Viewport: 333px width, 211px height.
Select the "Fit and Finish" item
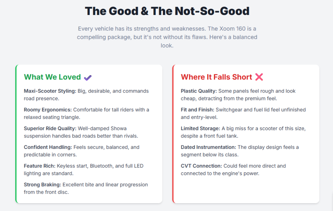197,110
